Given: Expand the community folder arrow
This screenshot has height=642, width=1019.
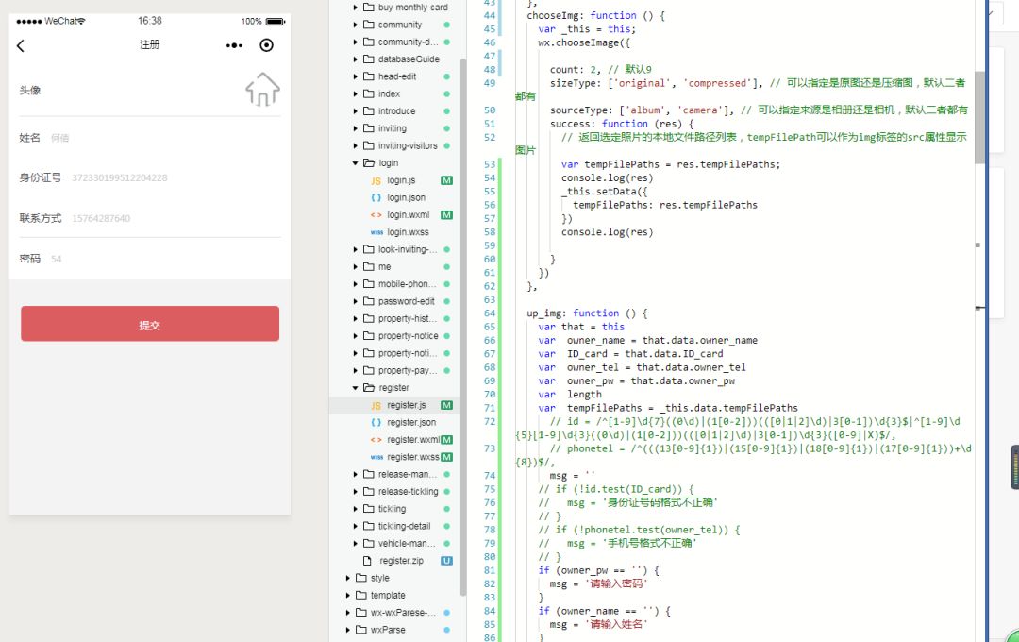Looking at the screenshot, I should point(356,25).
